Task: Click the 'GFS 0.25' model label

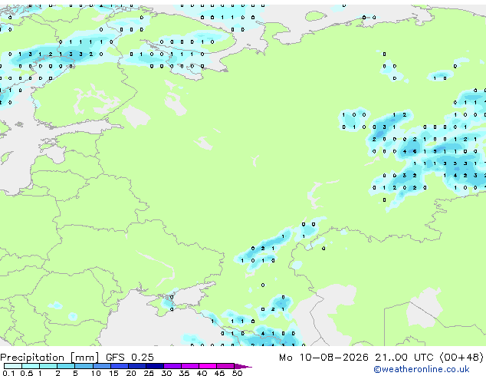Action: pos(130,358)
